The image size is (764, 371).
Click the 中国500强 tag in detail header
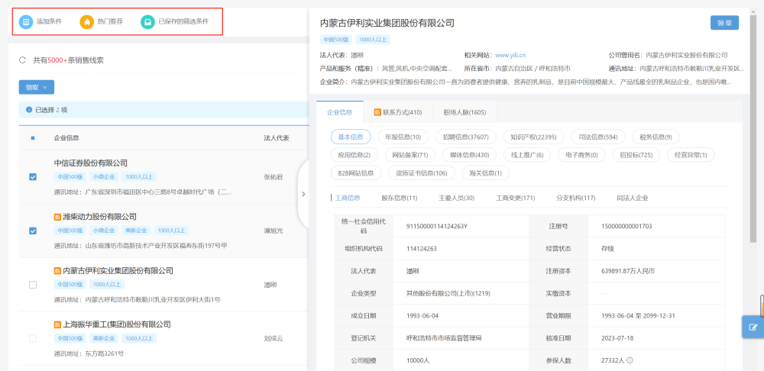pos(335,40)
